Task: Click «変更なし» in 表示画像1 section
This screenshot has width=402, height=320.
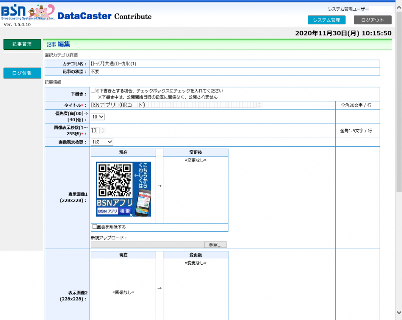Action: point(196,160)
